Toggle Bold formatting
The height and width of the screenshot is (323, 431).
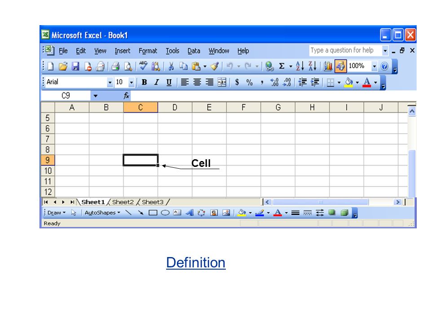144,82
